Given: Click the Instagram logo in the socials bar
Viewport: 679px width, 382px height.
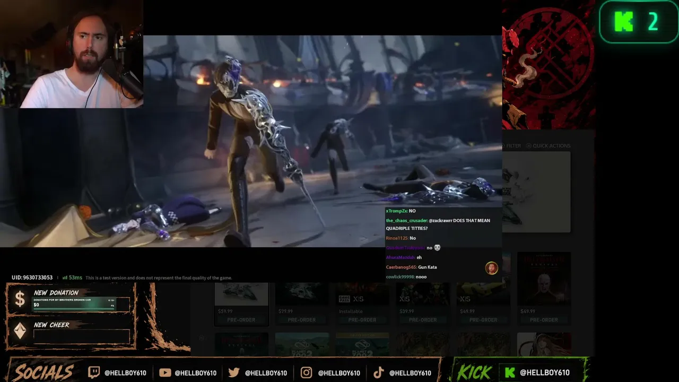Looking at the screenshot, I should point(306,372).
